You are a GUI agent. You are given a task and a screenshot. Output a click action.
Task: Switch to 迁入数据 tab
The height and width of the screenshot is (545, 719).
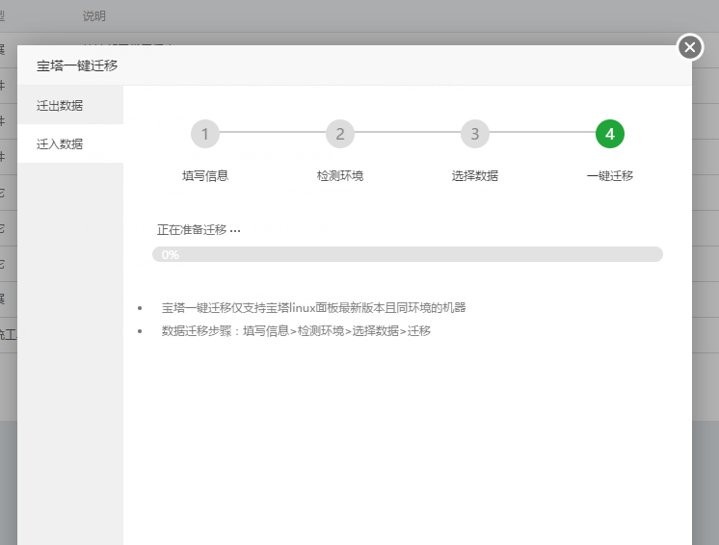(70, 143)
